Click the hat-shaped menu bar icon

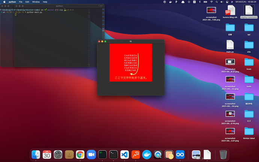(x=183, y=2)
